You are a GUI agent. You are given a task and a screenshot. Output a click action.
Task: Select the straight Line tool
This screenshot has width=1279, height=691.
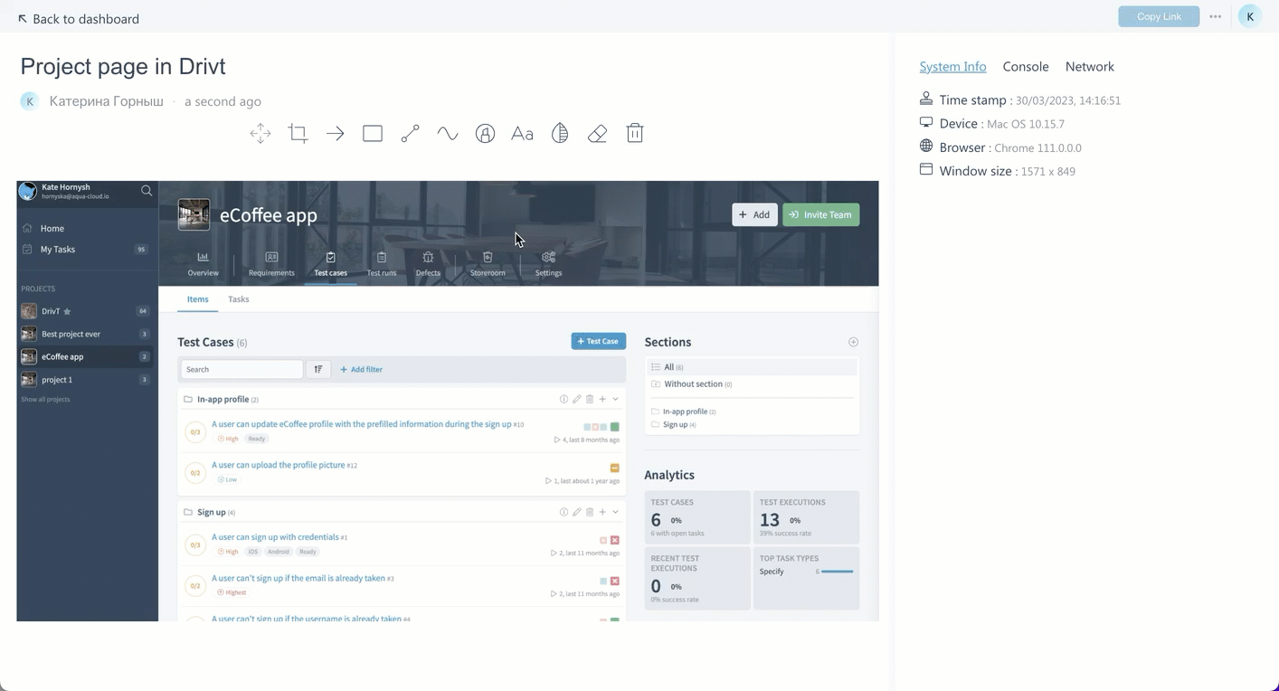pyautogui.click(x=410, y=134)
